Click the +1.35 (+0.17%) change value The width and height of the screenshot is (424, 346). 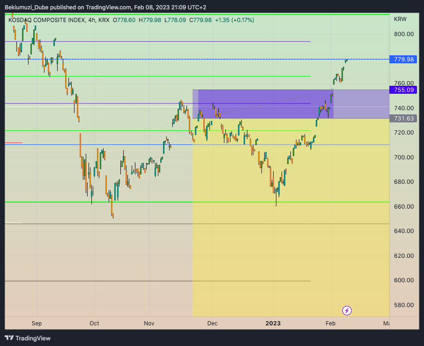tap(234, 20)
